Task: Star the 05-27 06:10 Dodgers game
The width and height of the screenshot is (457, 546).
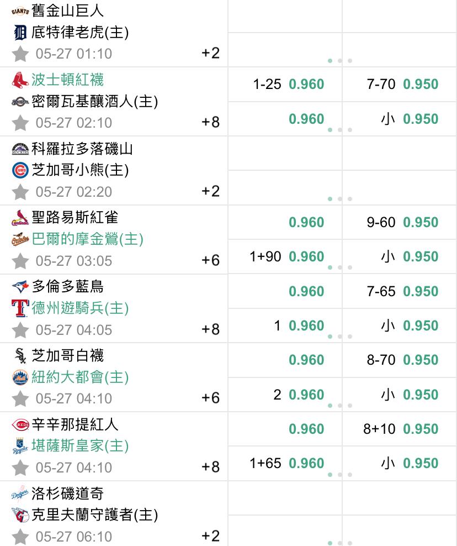Action: point(20,536)
